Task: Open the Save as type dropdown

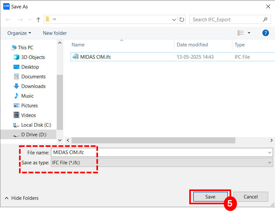Action: coord(162,163)
